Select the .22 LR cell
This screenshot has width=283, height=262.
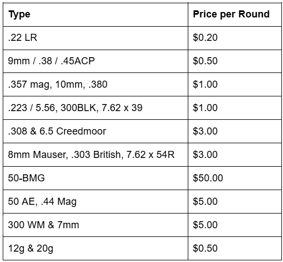coord(95,38)
